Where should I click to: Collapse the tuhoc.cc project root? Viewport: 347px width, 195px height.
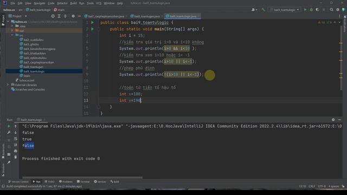coord(8,22)
